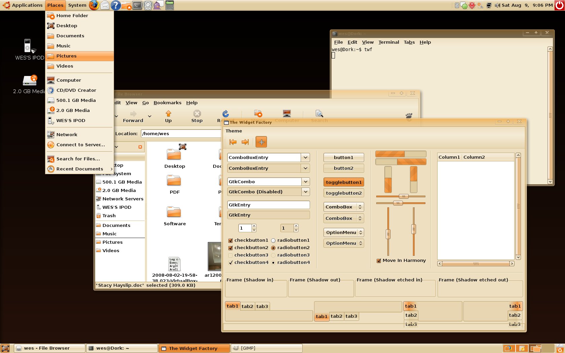Open the mail envelope launcher in top panel
The height and width of the screenshot is (353, 565).
(x=105, y=5)
